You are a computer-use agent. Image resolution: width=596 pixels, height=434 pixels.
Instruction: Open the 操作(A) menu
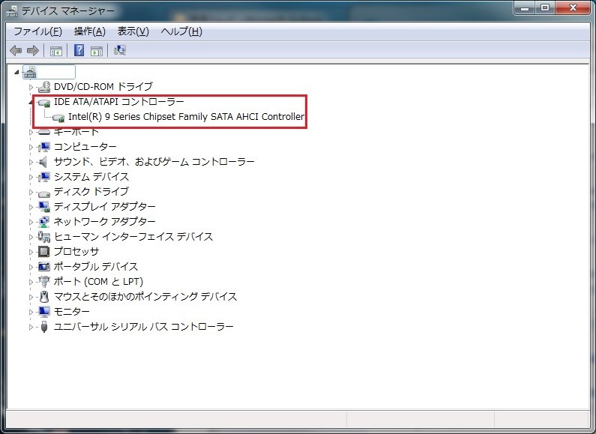pos(90,31)
